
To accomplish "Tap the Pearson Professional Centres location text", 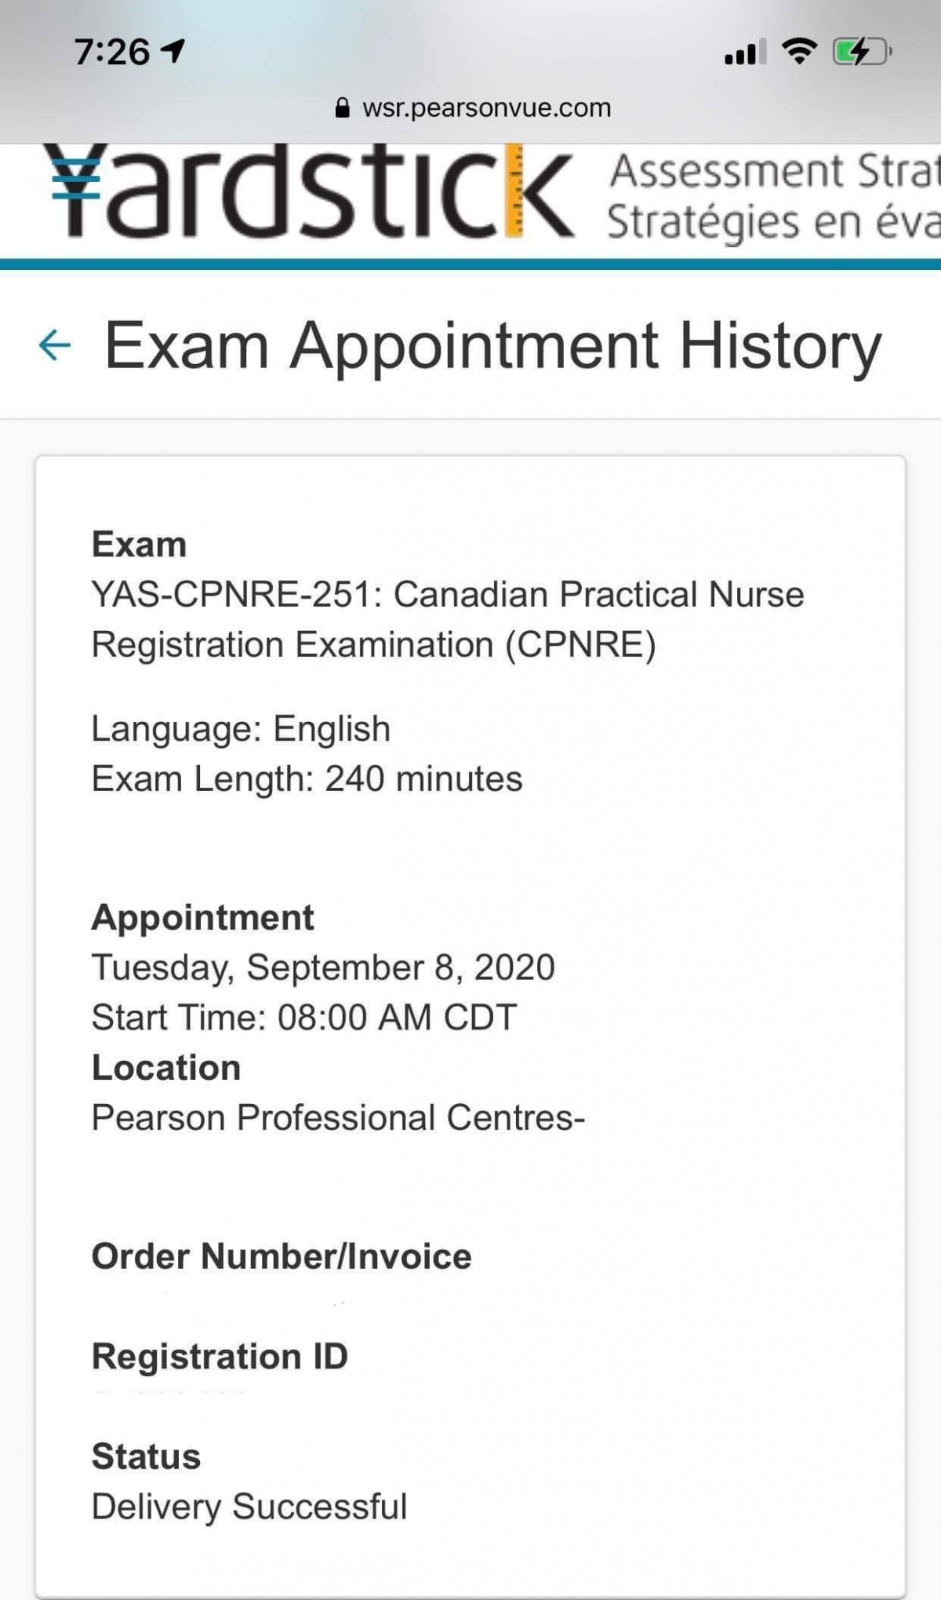I will (x=338, y=1117).
